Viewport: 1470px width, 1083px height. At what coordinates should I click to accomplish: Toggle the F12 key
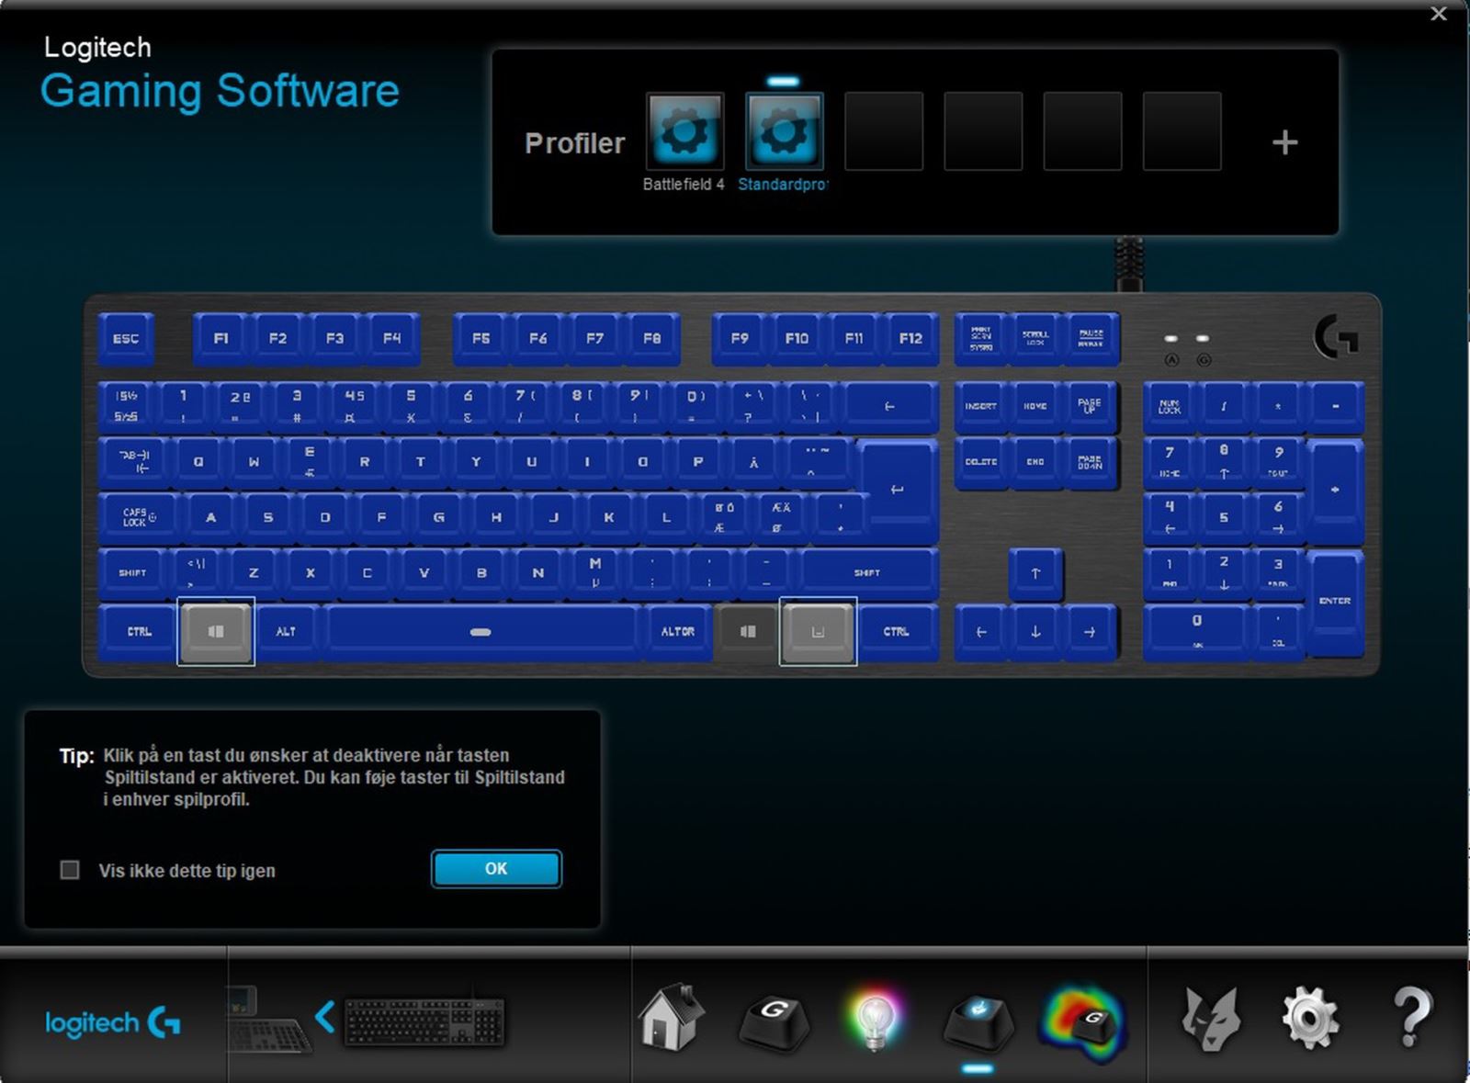click(910, 338)
